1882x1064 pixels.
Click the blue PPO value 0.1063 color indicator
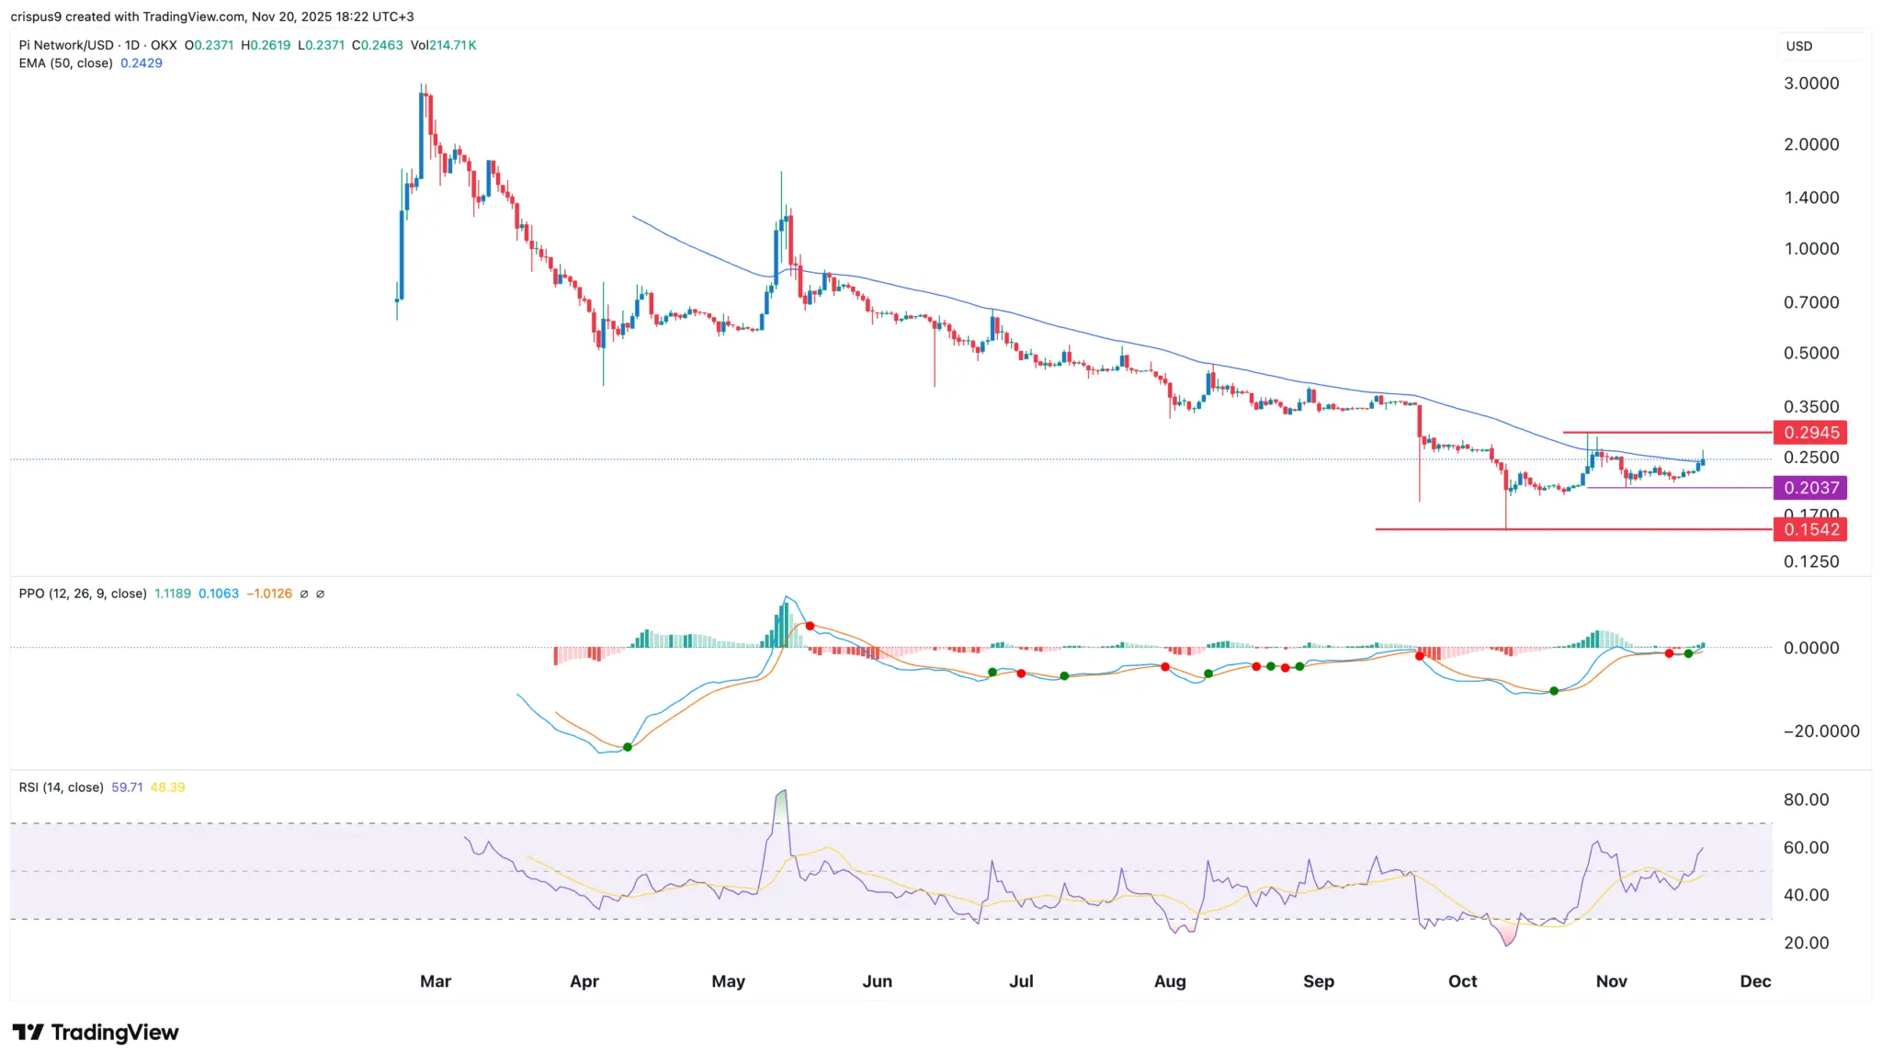(219, 594)
